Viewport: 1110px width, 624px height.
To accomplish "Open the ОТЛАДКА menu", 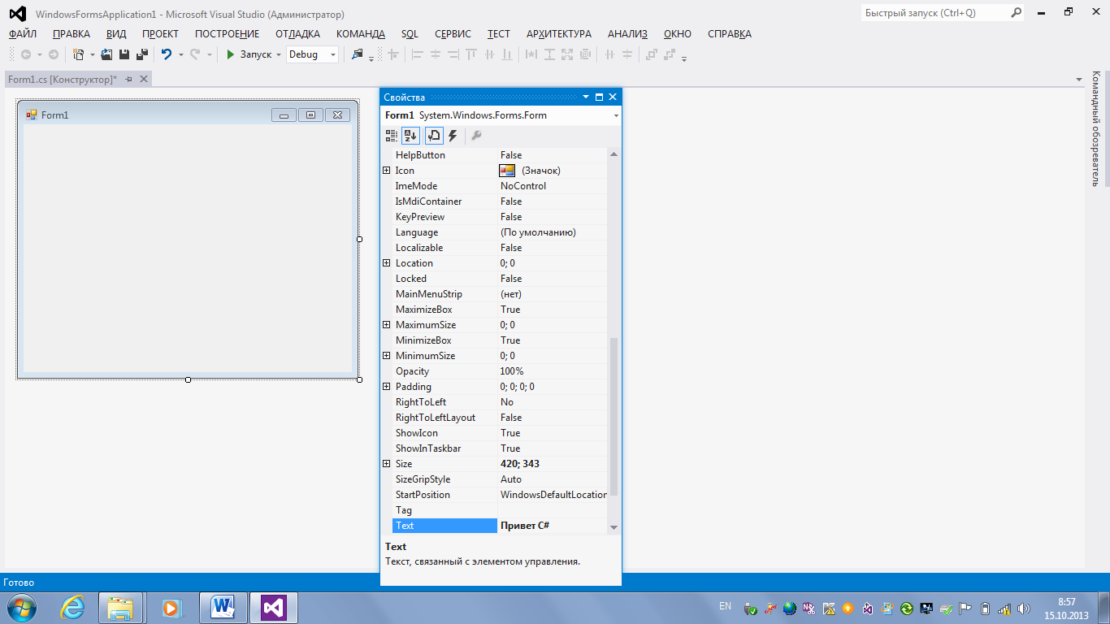I will (x=297, y=34).
